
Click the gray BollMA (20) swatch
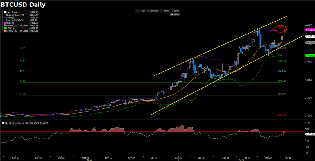(x=5, y=26)
